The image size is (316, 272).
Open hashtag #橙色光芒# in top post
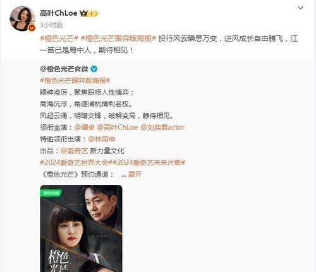59,38
